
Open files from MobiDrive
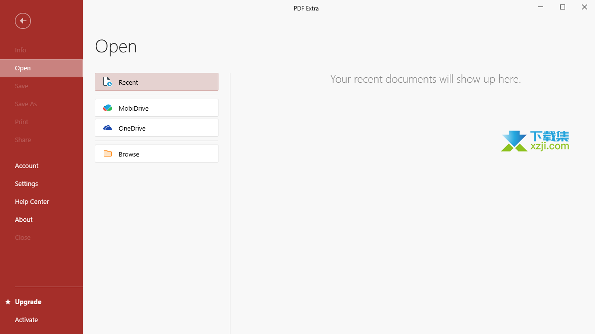(x=156, y=108)
